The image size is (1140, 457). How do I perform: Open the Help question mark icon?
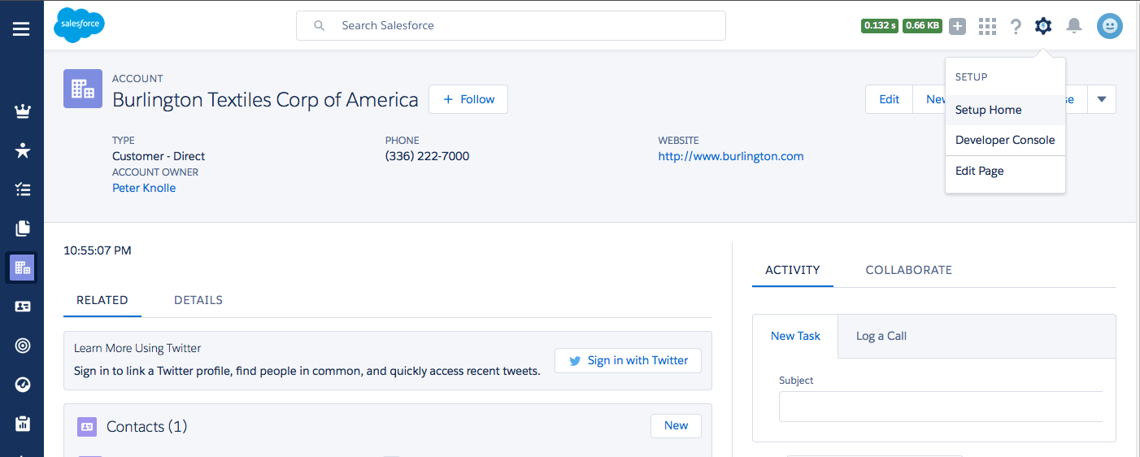point(1016,27)
